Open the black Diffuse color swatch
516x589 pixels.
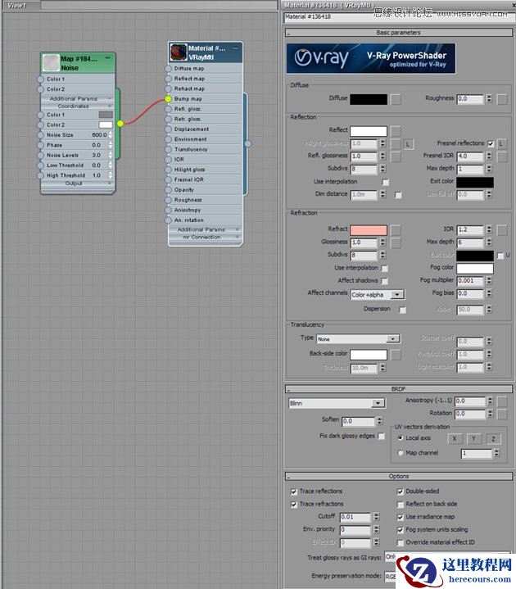369,99
